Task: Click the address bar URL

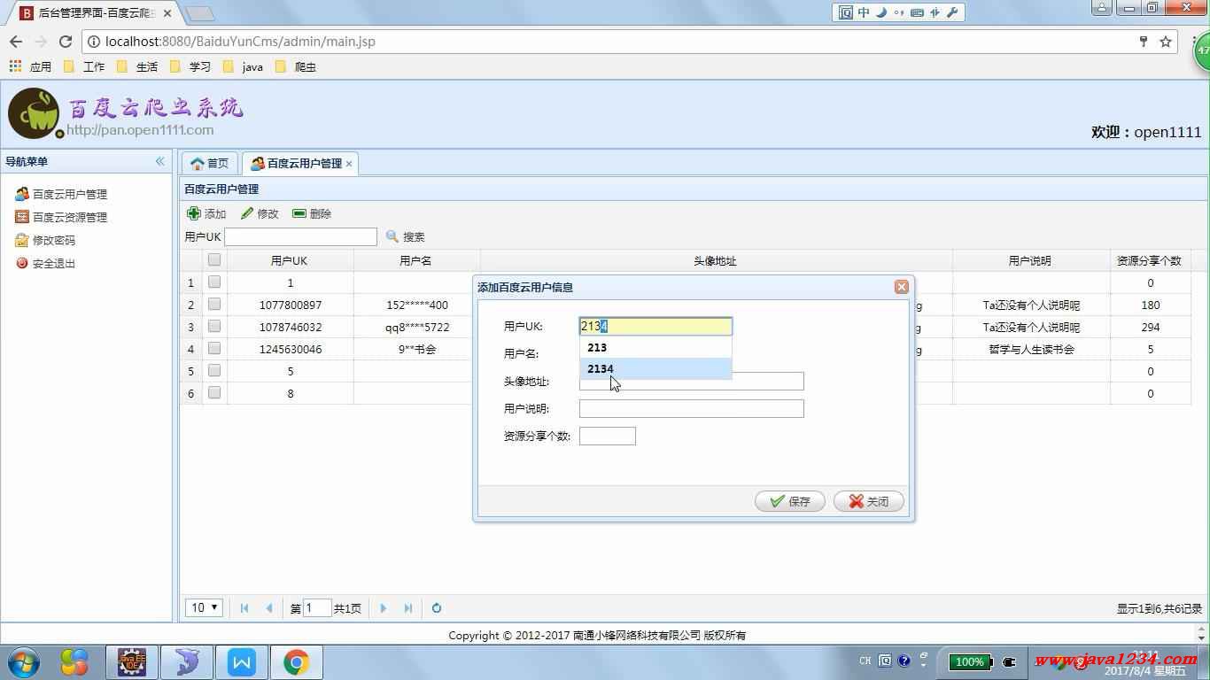Action: click(240, 42)
